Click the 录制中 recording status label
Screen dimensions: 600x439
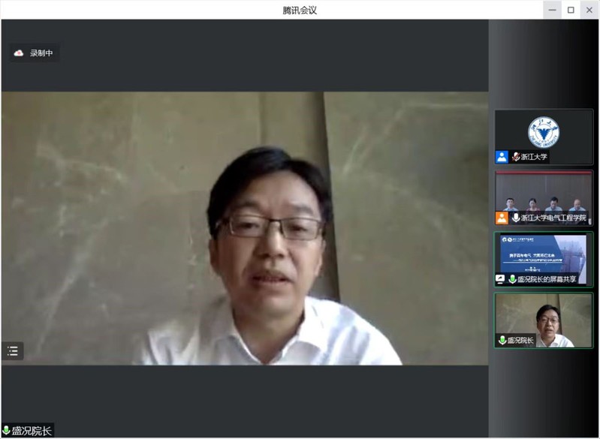click(x=41, y=53)
